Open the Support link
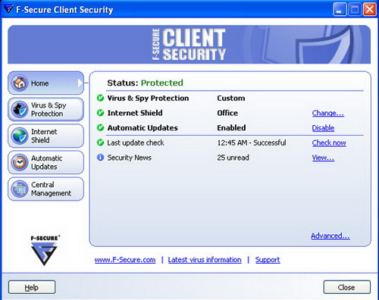Viewport: 379px width, 300px height. pos(268,260)
